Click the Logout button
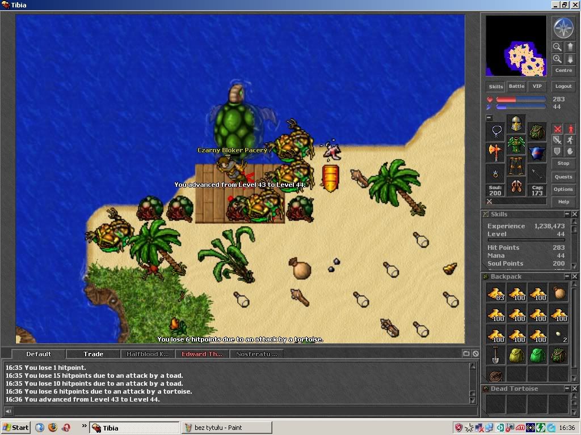581x435 pixels. tap(563, 86)
